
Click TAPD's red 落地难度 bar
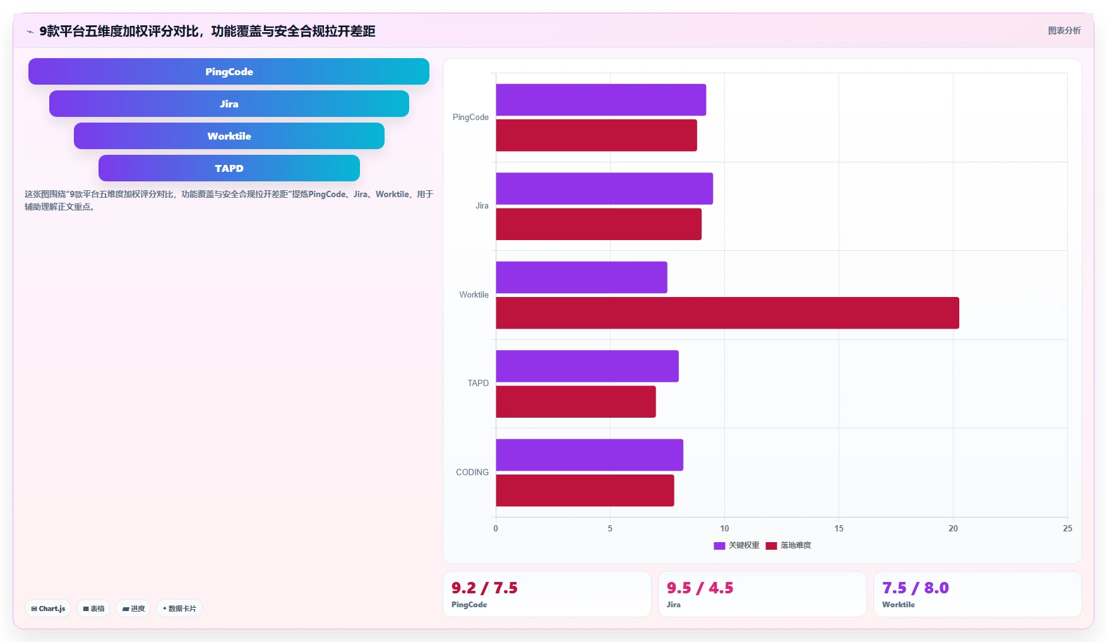coord(576,402)
